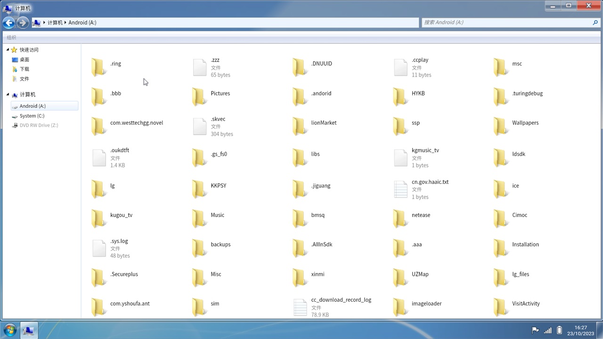Open the lionMarket folder icon
The image size is (603, 339).
coord(300,127)
